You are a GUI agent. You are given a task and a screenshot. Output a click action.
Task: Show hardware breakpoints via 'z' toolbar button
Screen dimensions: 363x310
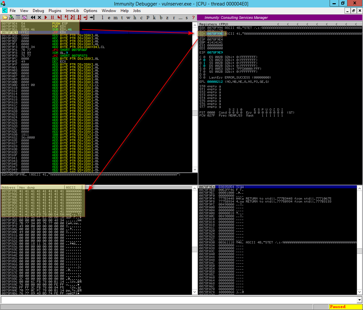coord(167,18)
